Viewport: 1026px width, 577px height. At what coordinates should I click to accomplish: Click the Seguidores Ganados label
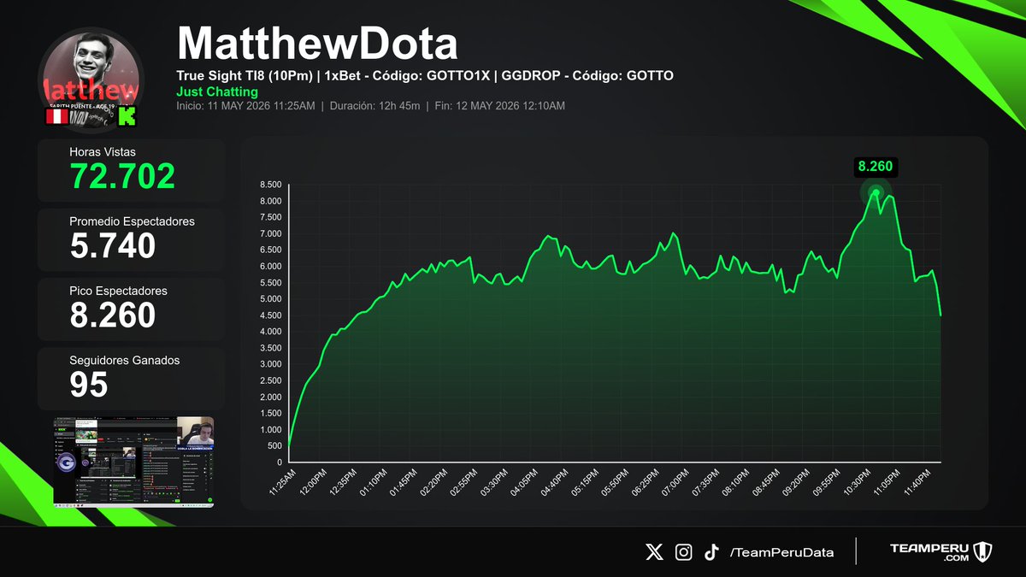[x=125, y=360]
